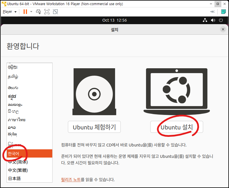This screenshot has height=188, width=229.
Task: Open the Ubuntu volume icon
Action: point(213,20)
